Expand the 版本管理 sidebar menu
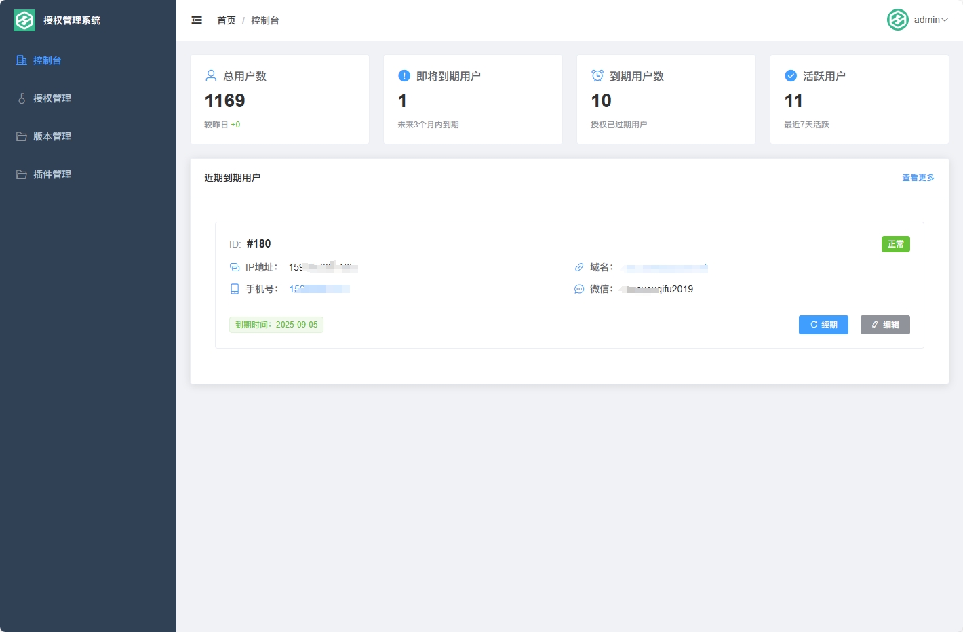The image size is (963, 632). [x=52, y=136]
